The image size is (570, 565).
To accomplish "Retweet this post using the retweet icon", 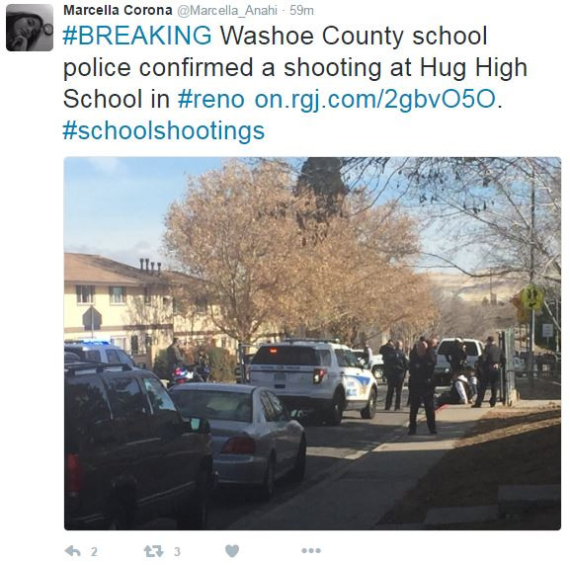I will (153, 551).
